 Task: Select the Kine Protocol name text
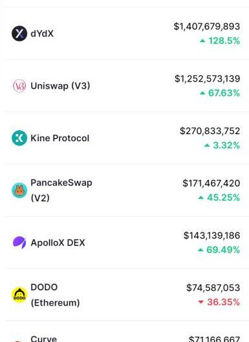coord(60,138)
